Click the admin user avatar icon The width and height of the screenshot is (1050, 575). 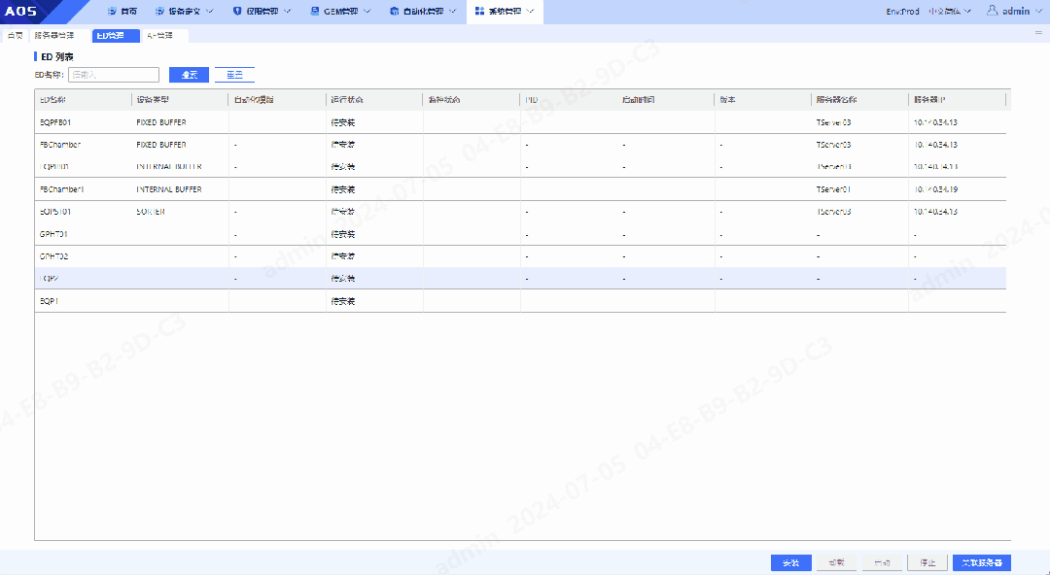point(993,11)
